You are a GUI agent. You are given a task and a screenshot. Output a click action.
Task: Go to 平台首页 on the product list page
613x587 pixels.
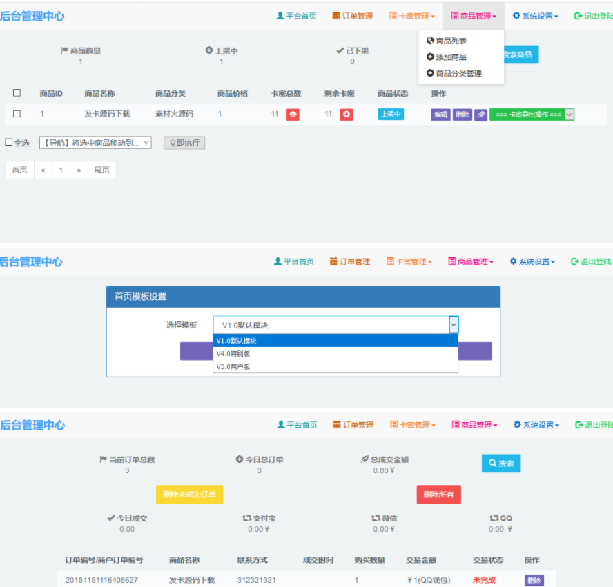click(296, 16)
